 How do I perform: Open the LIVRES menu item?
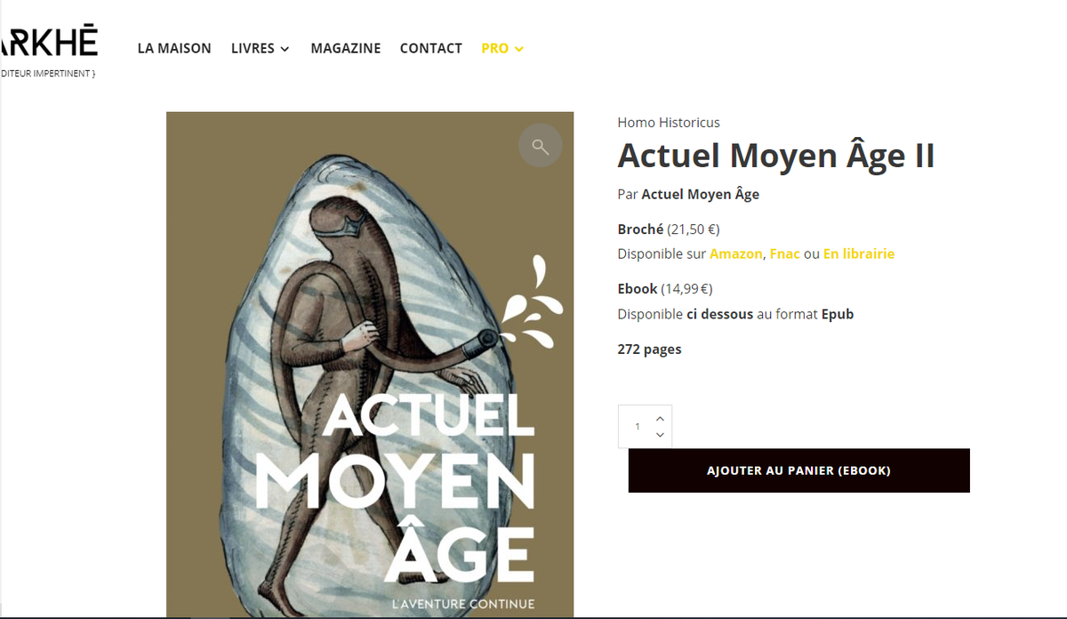(x=253, y=48)
